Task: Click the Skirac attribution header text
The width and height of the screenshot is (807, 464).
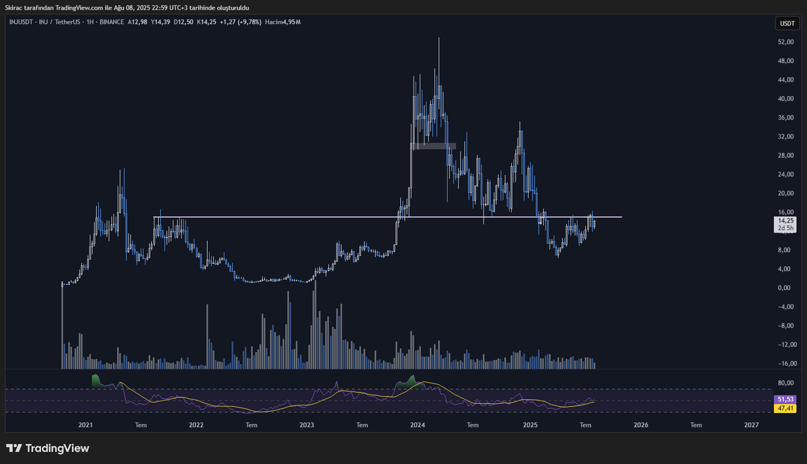Action: pyautogui.click(x=127, y=7)
